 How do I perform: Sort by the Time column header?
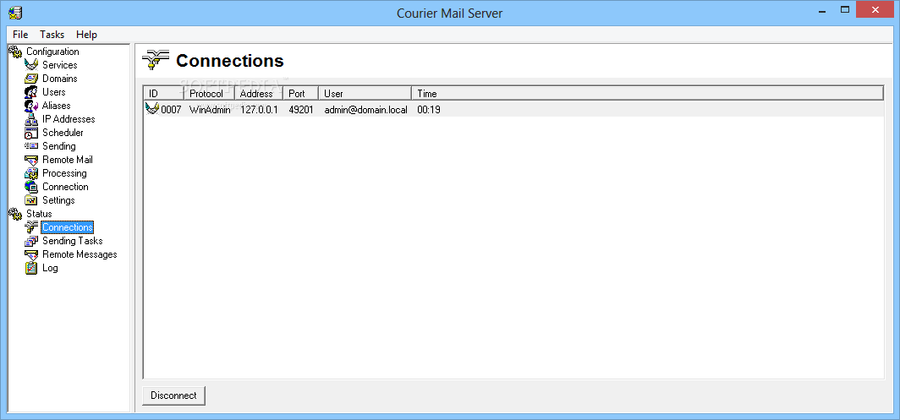tap(647, 94)
